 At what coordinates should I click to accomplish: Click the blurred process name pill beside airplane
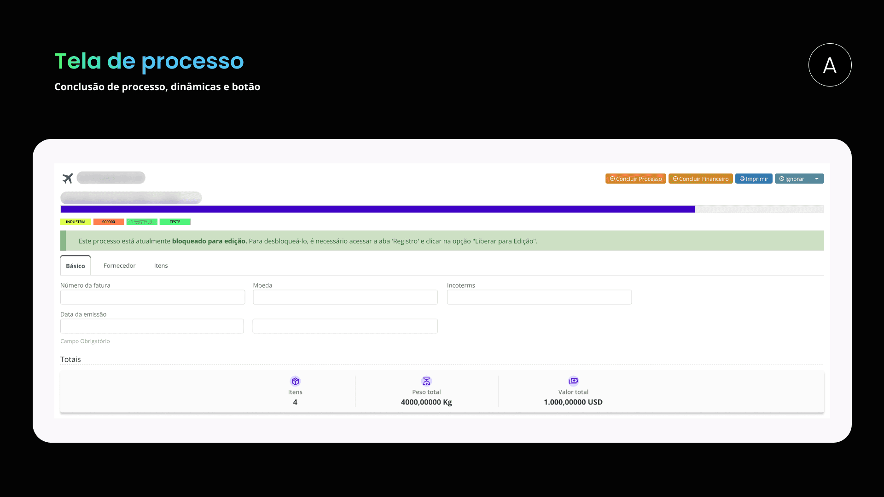pyautogui.click(x=111, y=178)
